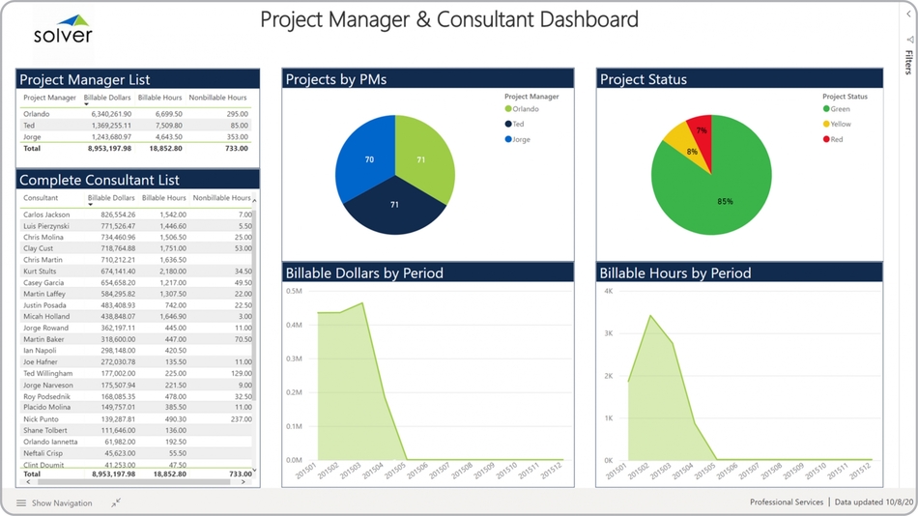The width and height of the screenshot is (918, 516).
Task: Click sort arrow under Billable Dollars in Project Manager List
Action: tap(87, 104)
